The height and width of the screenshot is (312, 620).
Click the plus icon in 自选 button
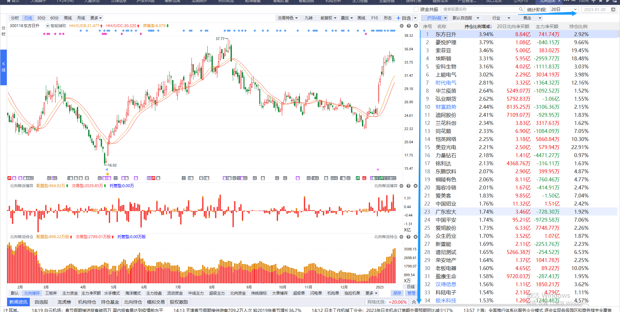398,18
